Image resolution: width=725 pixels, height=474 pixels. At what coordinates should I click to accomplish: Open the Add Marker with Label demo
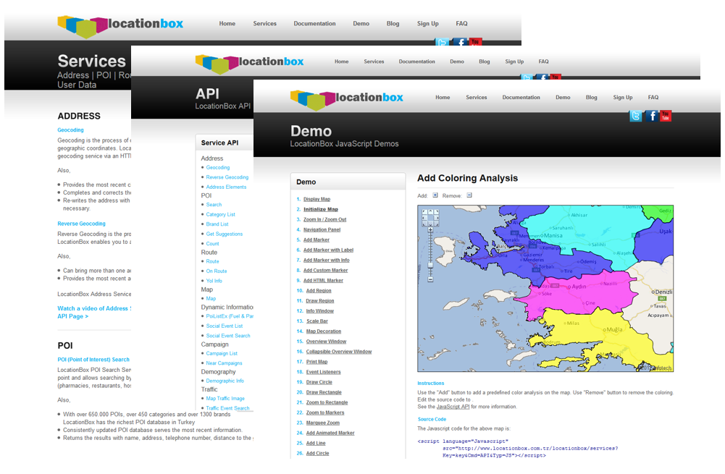(x=328, y=250)
